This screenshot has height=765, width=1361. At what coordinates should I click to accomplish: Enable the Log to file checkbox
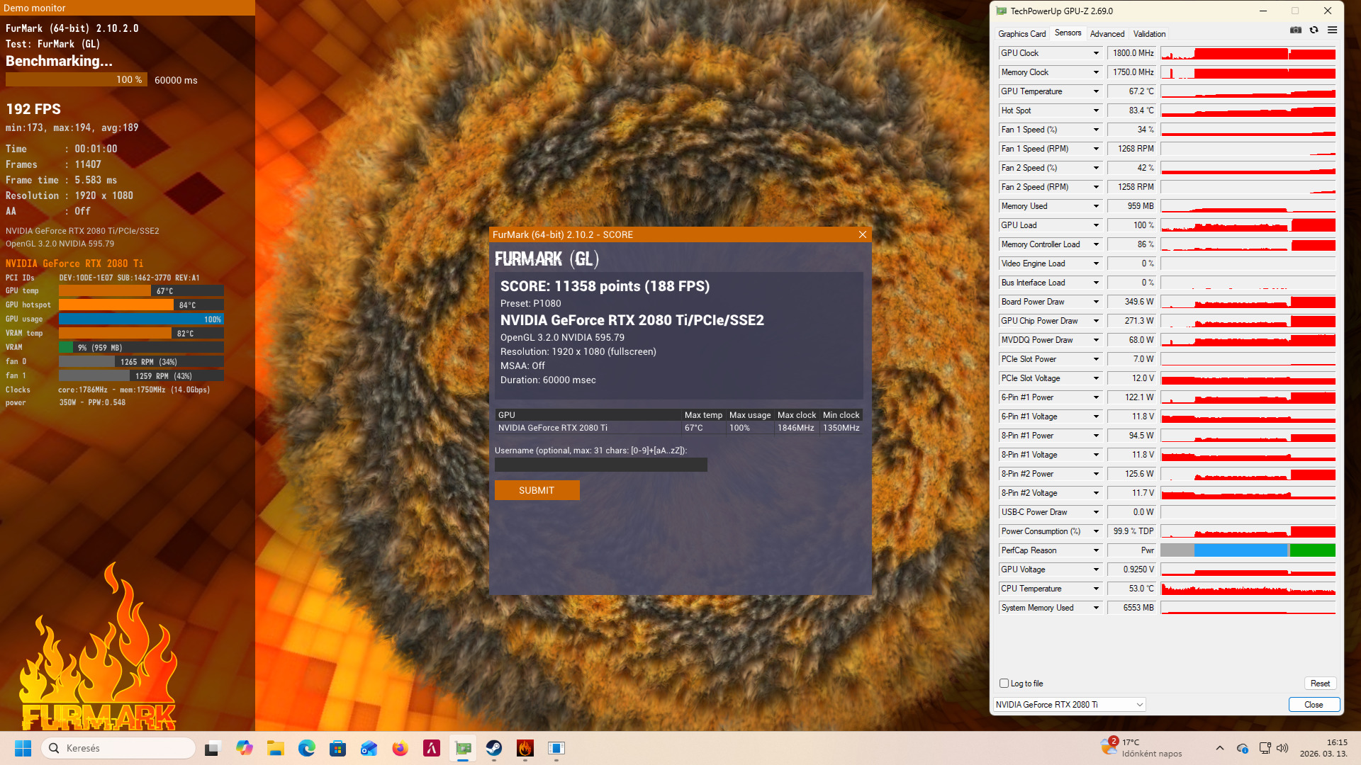(x=1004, y=684)
